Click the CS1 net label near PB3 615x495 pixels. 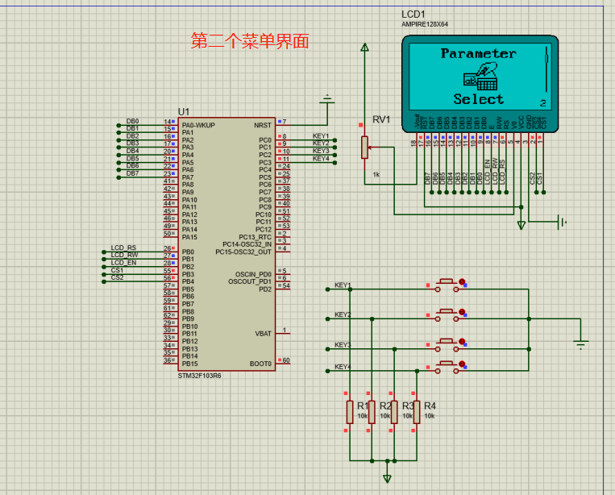(x=117, y=270)
